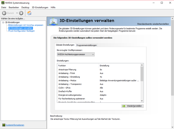
Task: Open the Home icon in toolbar
Action: tap(29, 13)
